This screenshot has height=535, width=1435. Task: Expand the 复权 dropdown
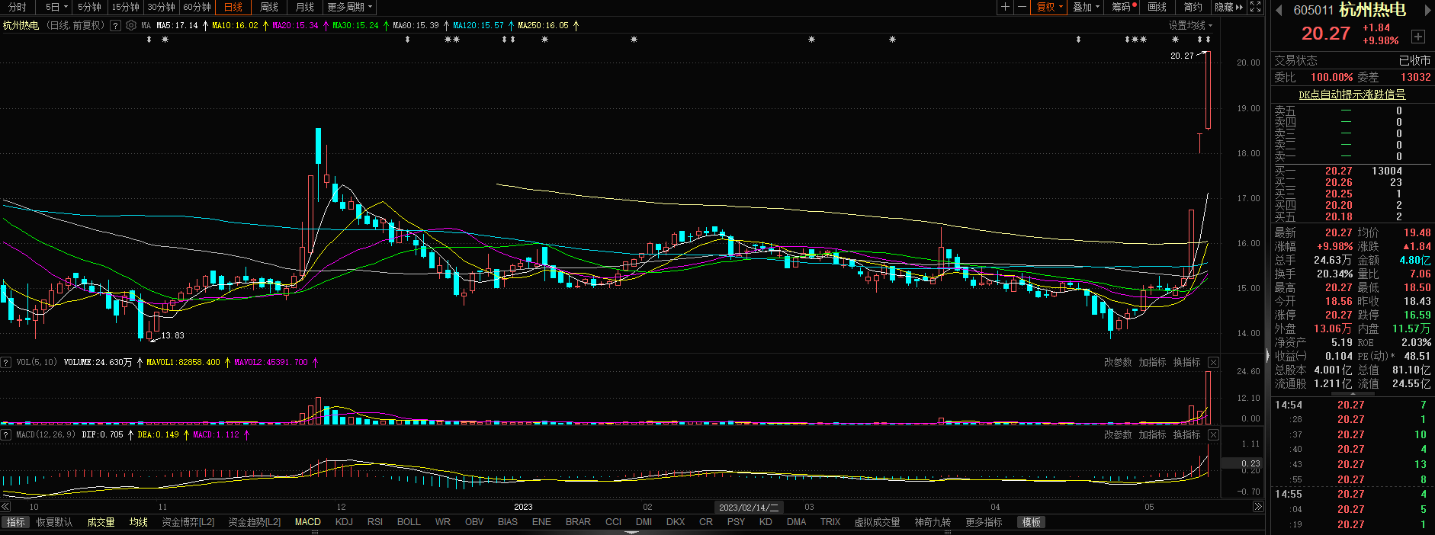tap(1050, 7)
